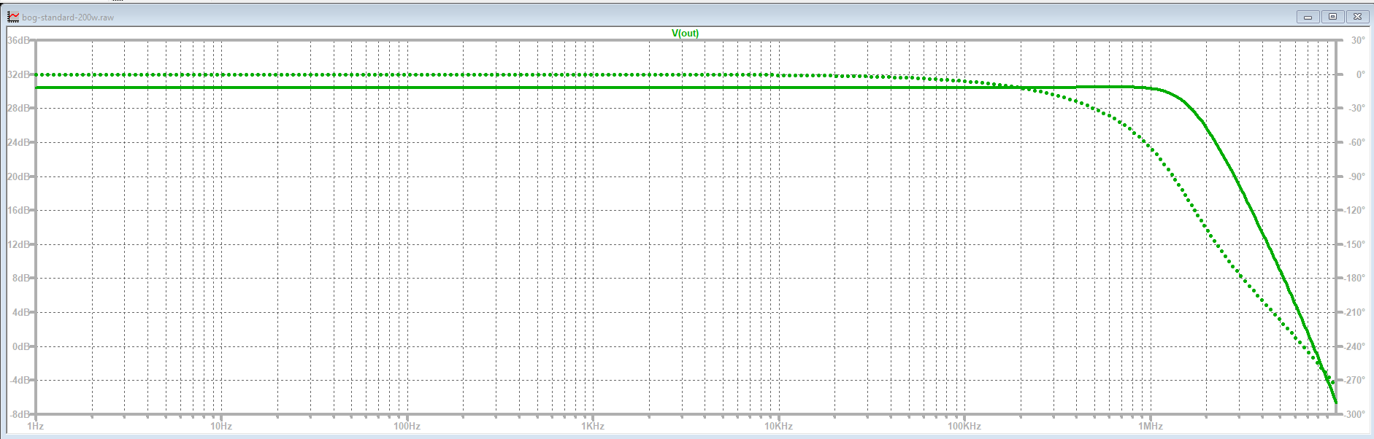Screen dimensions: 1374x439
Task: Click the 30° phase axis label
Action: pos(1358,40)
